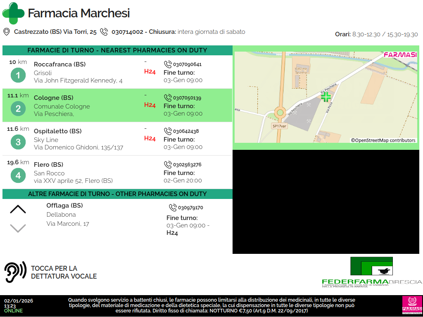The height and width of the screenshot is (317, 423).
Task: Click the location pin icon near the address
Action: [x=7, y=32]
